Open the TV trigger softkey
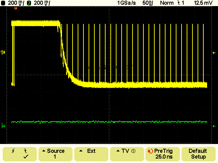This screenshot has width=218, height=163. [127, 154]
